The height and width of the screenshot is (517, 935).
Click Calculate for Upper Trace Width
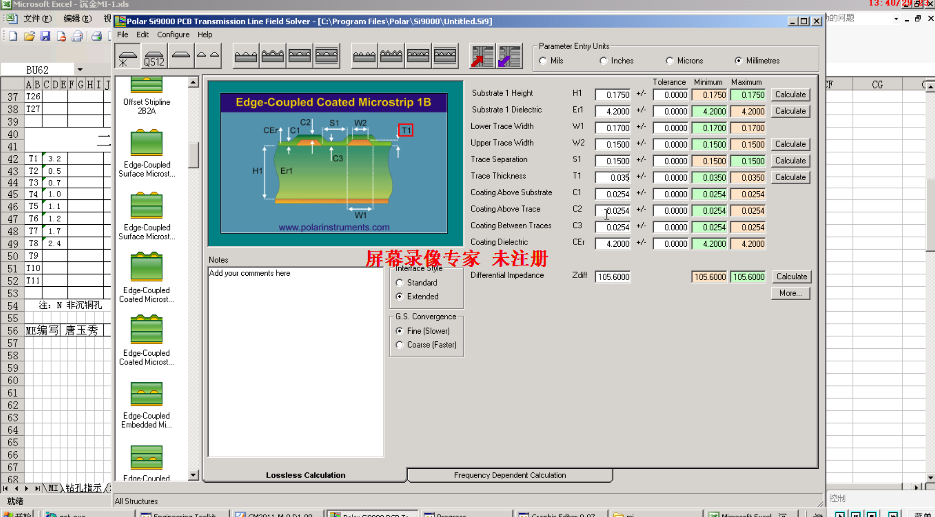tap(790, 144)
